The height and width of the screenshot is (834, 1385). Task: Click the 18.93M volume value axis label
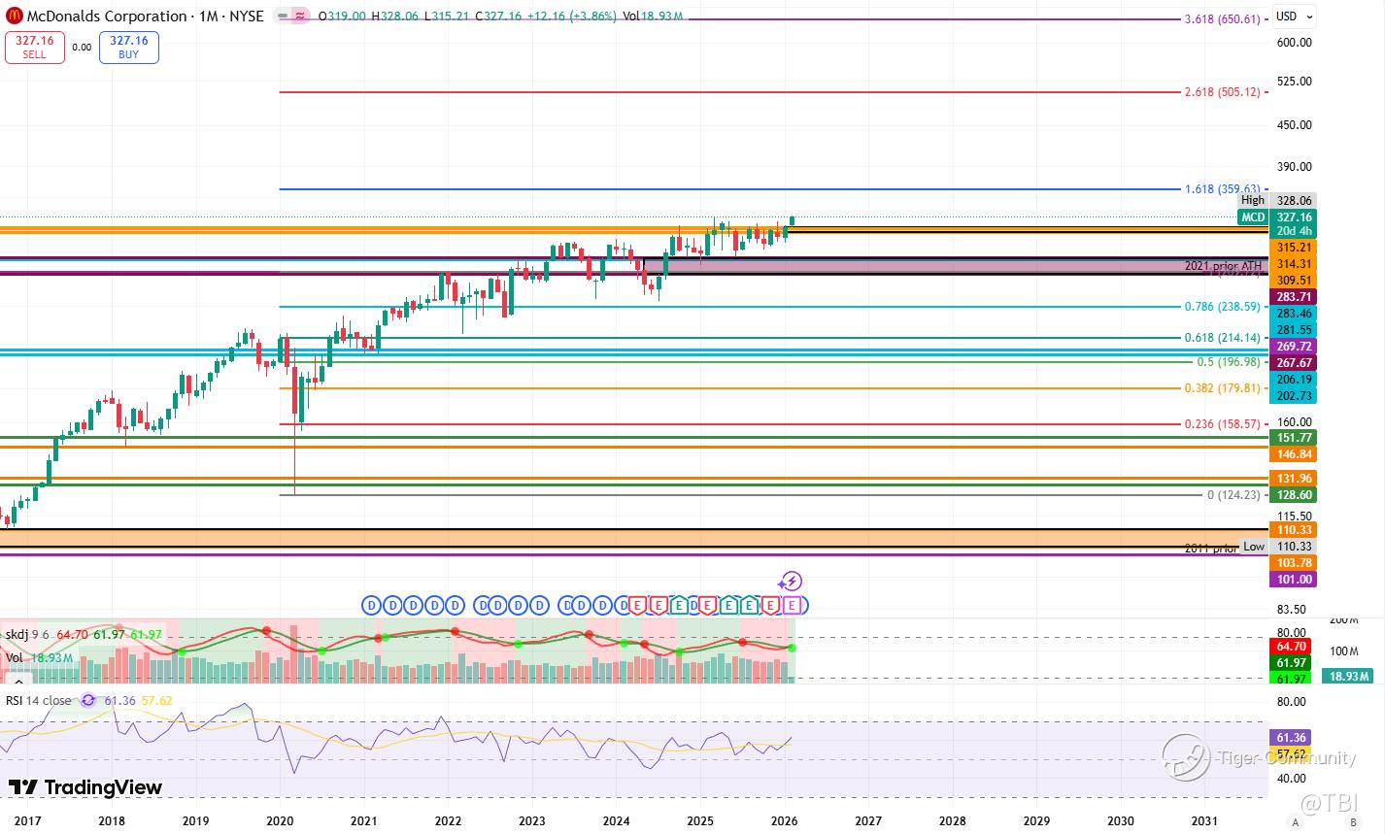pyautogui.click(x=1346, y=677)
